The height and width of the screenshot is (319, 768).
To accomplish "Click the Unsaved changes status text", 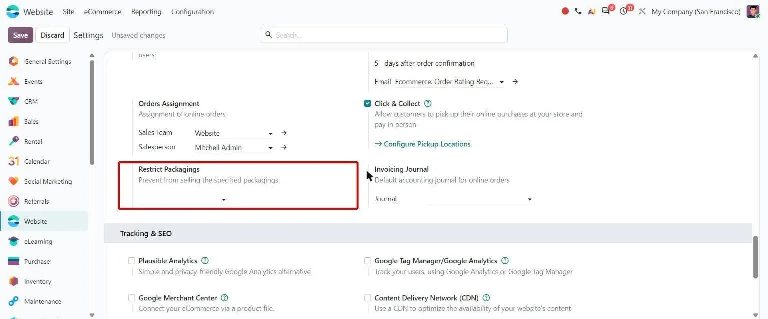I will 138,35.
